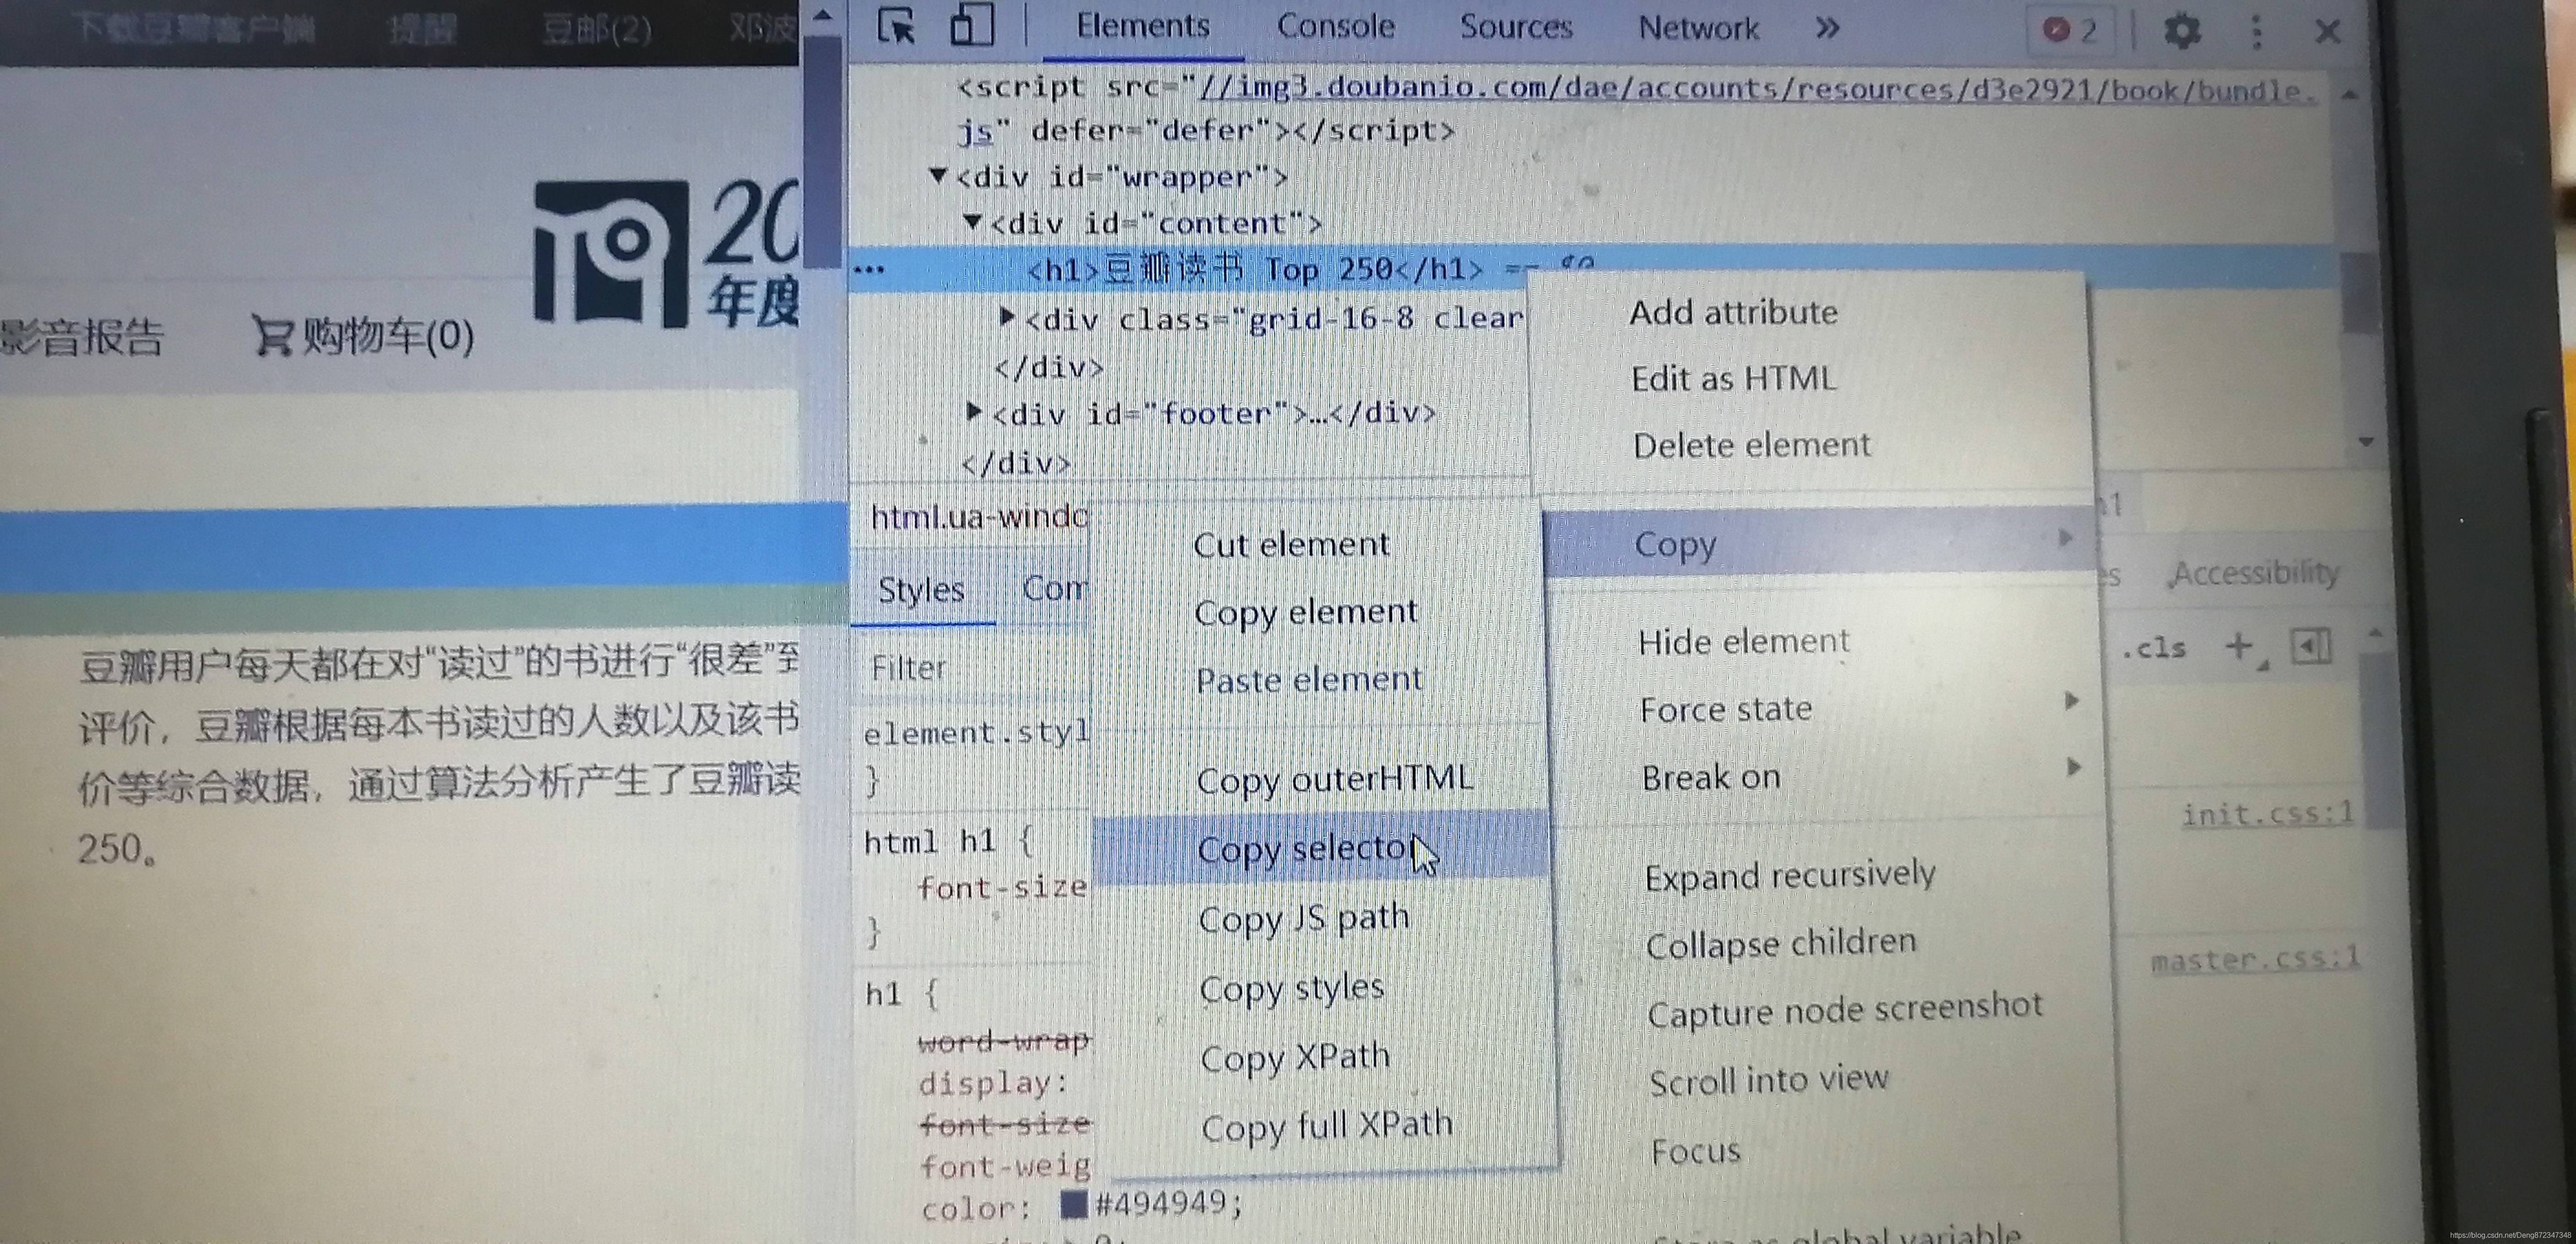Screen dimensions: 2576x1244
Task: Open the master.css:1 source link
Action: (2256, 960)
